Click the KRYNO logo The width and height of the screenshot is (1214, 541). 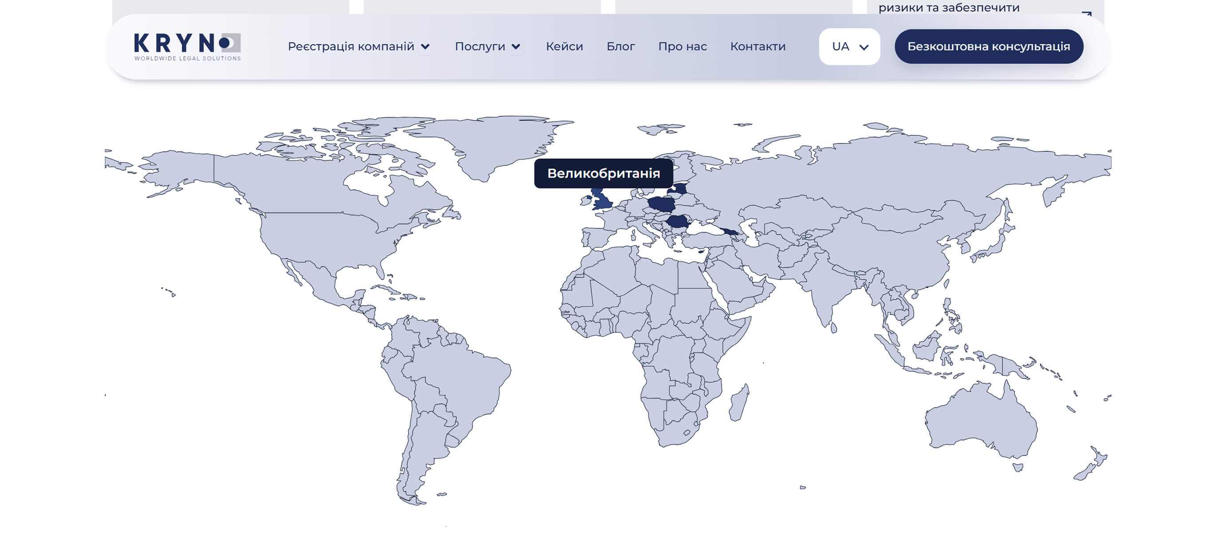click(187, 47)
